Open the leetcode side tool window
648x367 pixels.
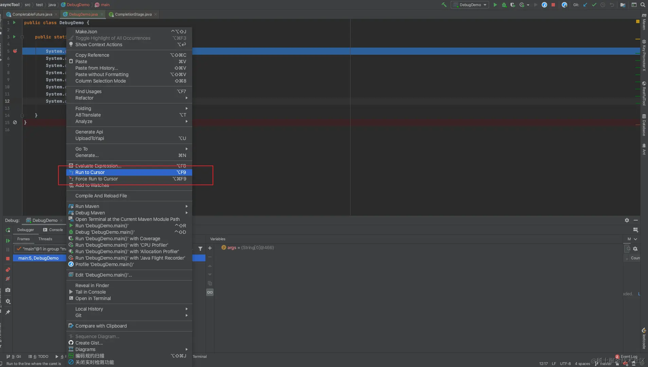tap(644, 338)
